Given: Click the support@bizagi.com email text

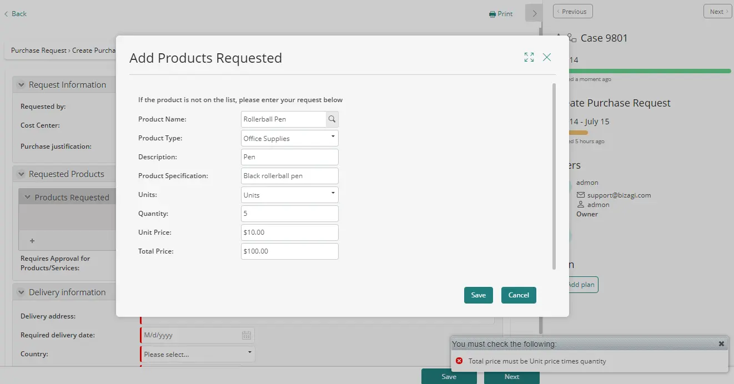Looking at the screenshot, I should coord(619,195).
